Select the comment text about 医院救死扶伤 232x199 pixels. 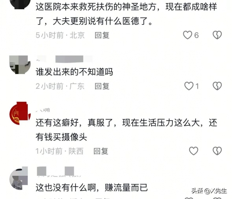point(126,14)
